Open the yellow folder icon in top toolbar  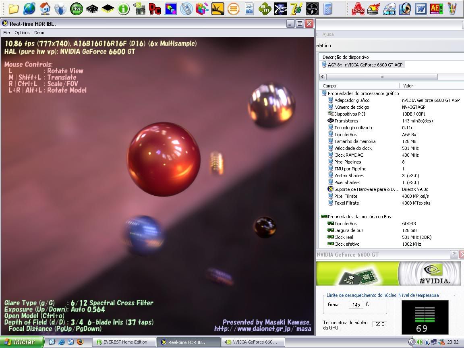click(14, 8)
